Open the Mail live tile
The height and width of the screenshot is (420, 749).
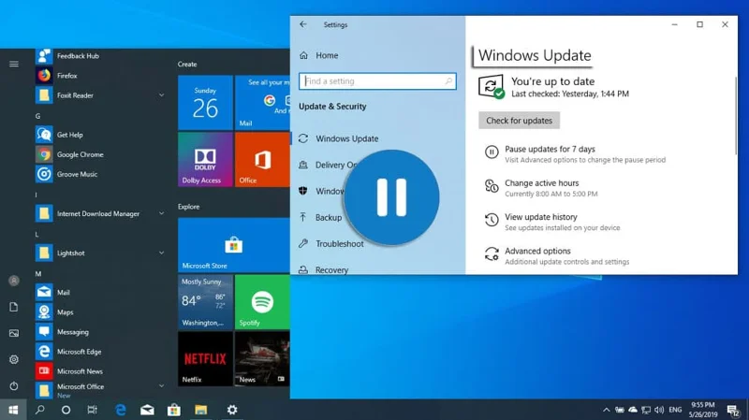pyautogui.click(x=262, y=103)
